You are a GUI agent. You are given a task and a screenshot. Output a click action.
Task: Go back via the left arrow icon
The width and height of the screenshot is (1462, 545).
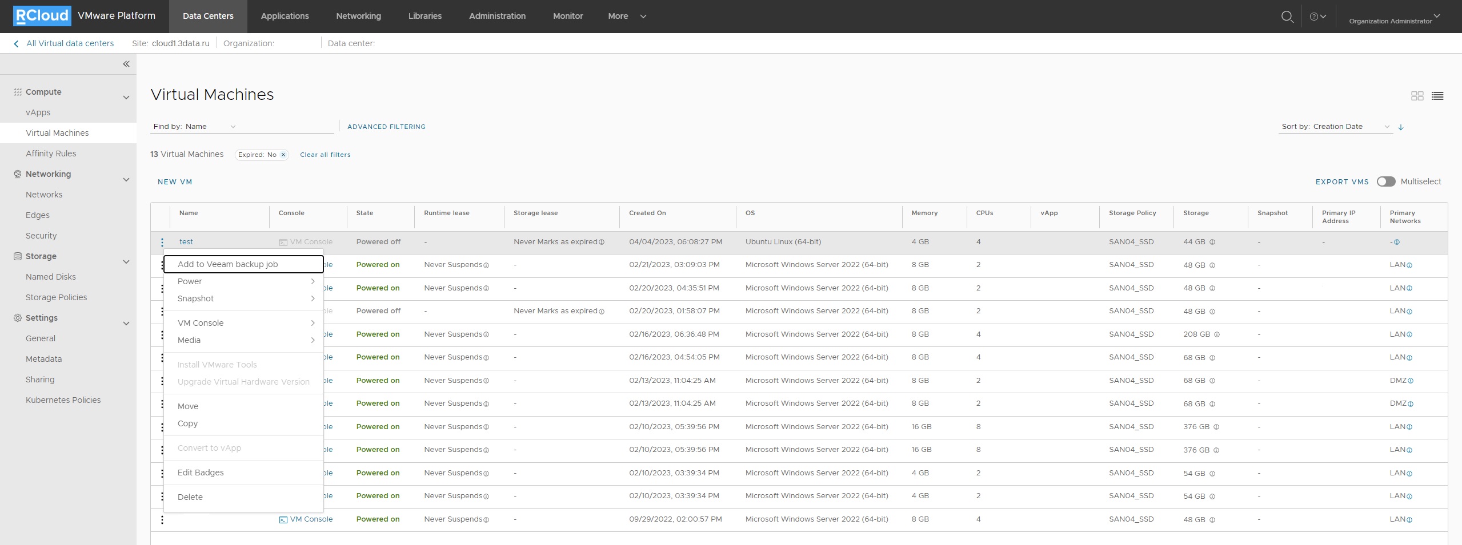[16, 43]
